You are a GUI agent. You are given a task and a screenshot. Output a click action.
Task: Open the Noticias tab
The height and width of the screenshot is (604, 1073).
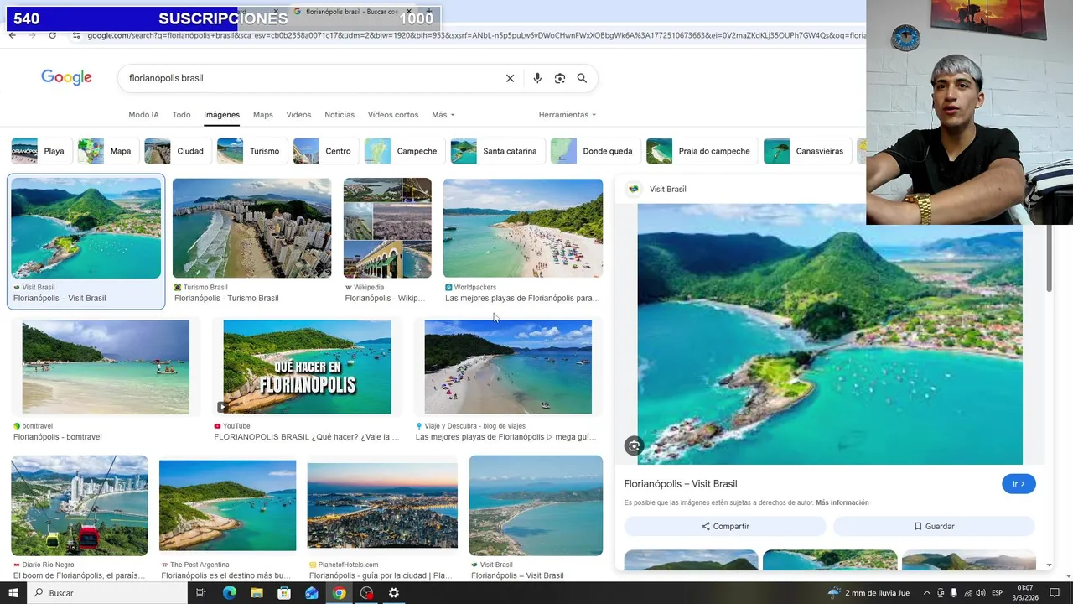(x=340, y=115)
